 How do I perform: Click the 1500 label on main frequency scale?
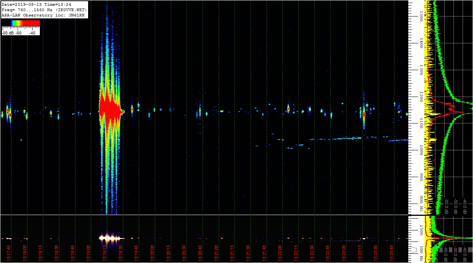421,16
